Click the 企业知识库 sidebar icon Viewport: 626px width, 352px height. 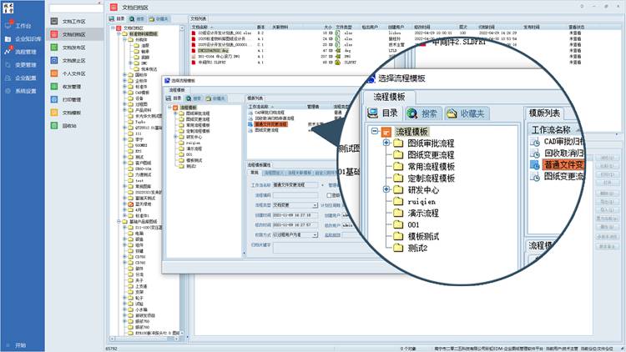tap(9, 39)
